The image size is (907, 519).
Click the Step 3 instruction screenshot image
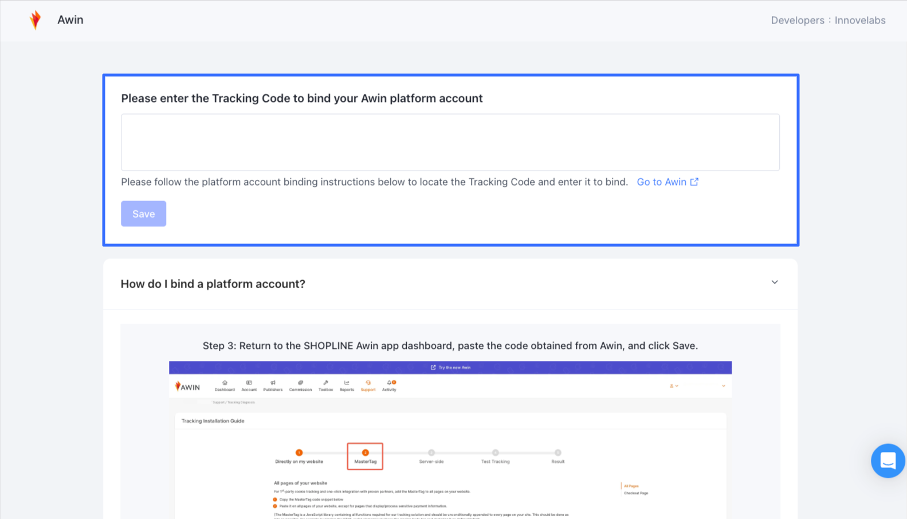pos(450,440)
